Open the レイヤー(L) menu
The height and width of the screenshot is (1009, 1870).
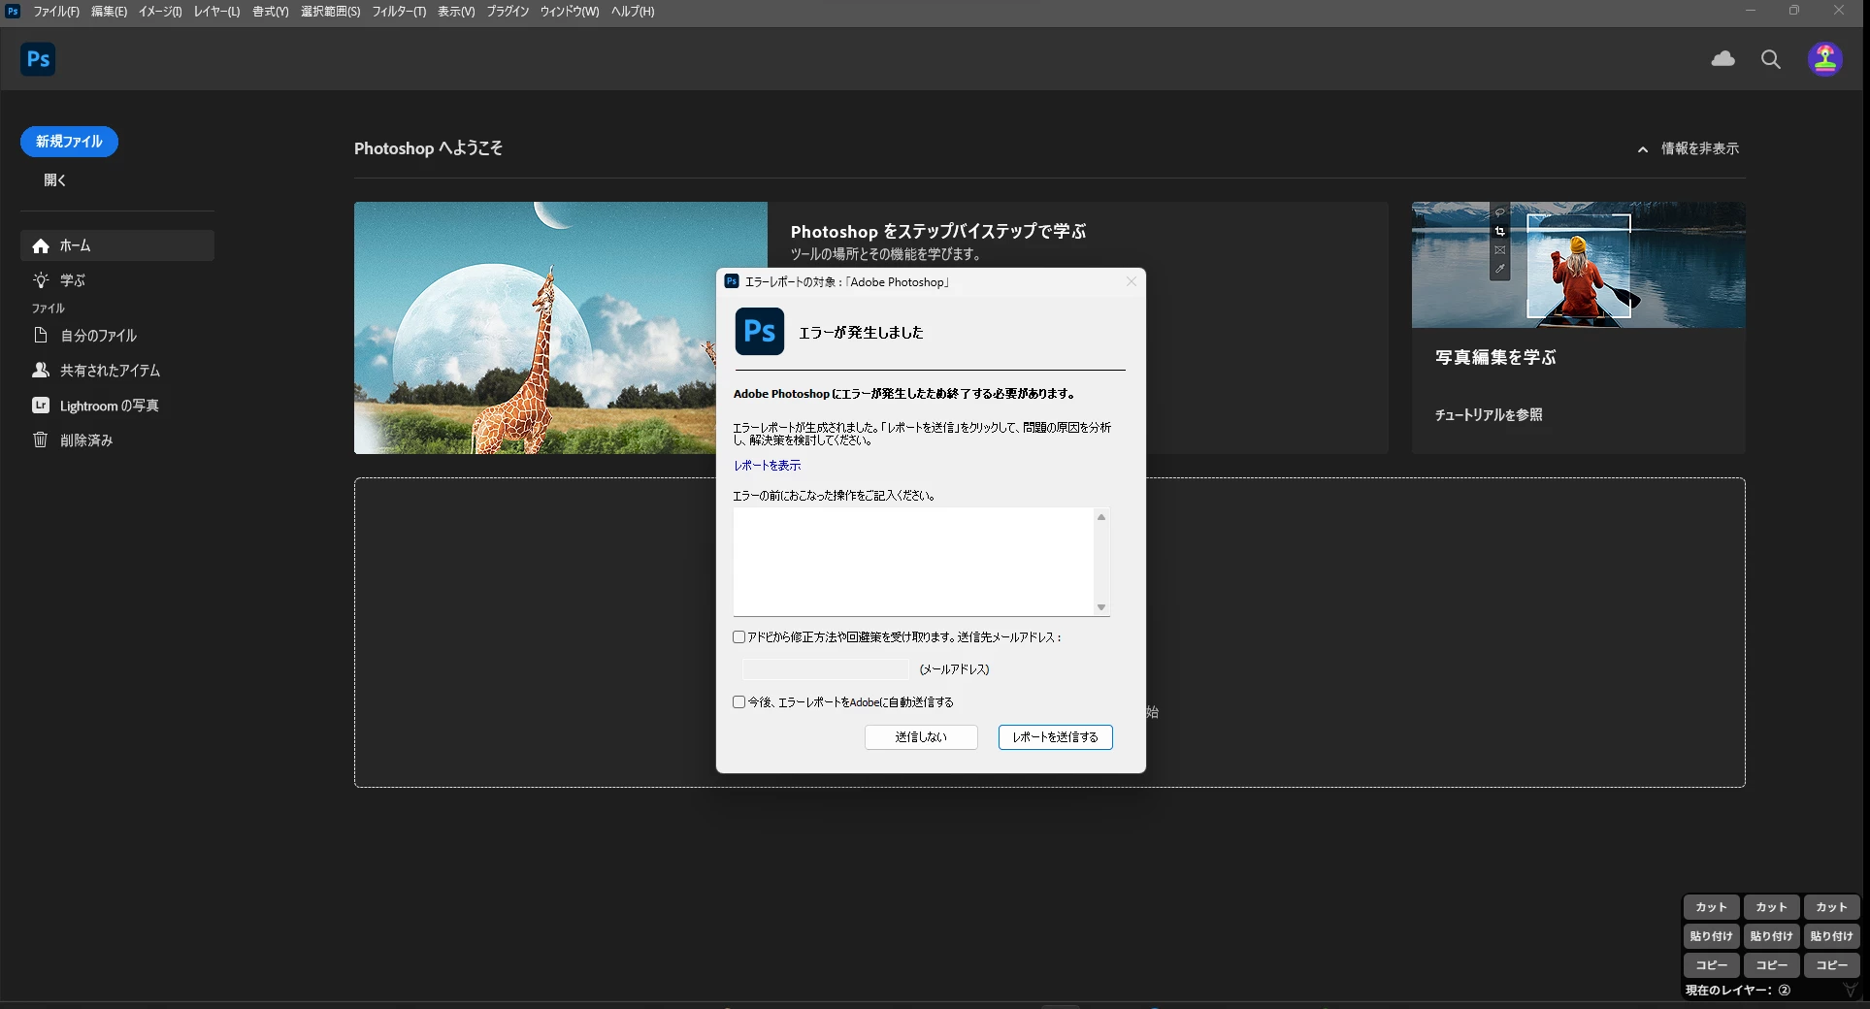(x=216, y=12)
